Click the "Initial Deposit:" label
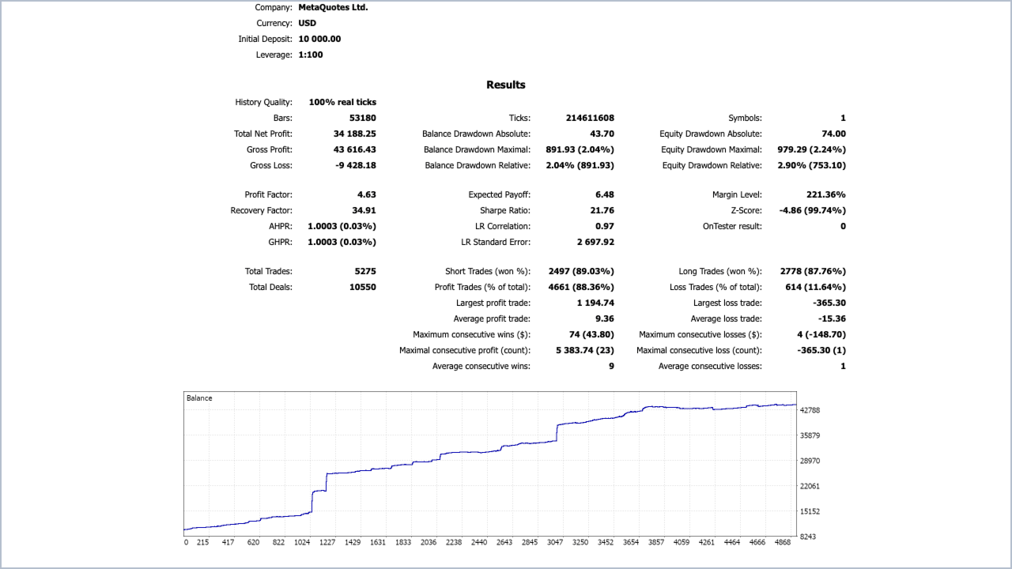The width and height of the screenshot is (1012, 569). (266, 39)
